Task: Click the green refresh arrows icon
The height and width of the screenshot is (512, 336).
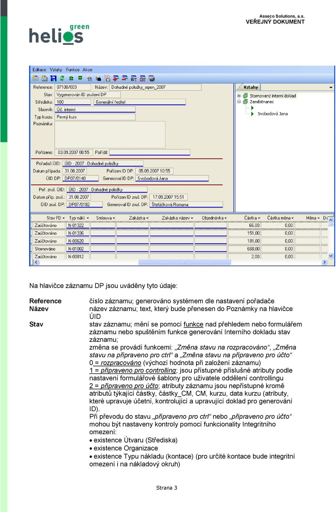Action: [62, 79]
